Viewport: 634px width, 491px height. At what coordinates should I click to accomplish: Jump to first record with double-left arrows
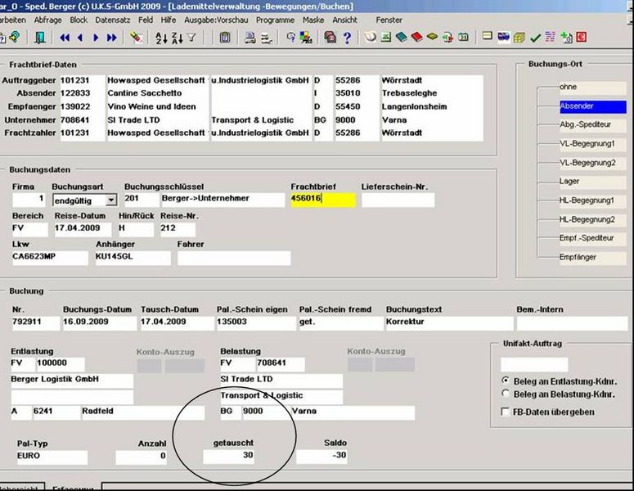coord(65,38)
